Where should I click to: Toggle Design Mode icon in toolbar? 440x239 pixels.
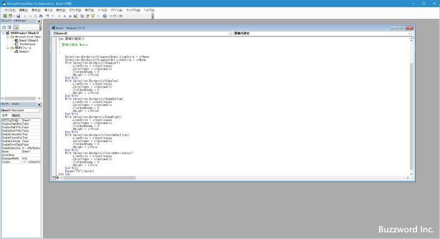(x=76, y=16)
